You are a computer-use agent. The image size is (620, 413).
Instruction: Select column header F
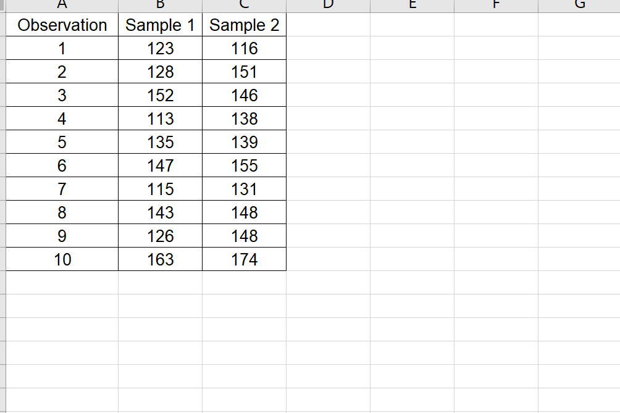coord(497,5)
